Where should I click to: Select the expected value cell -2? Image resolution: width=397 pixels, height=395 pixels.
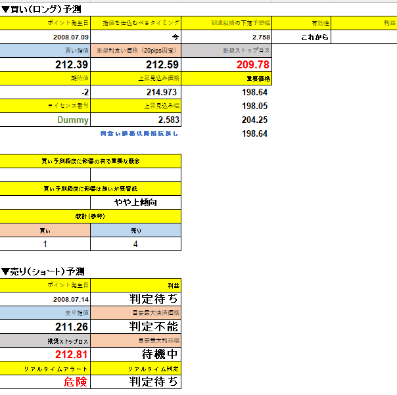45,92
